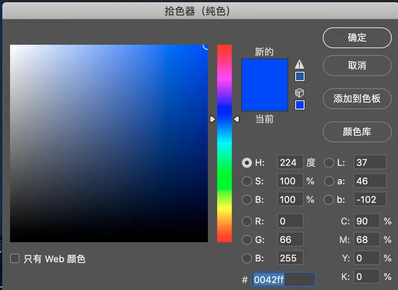Screen dimensions: 398x290
Task: Click the left hue slider arrow
Action: click(x=213, y=119)
